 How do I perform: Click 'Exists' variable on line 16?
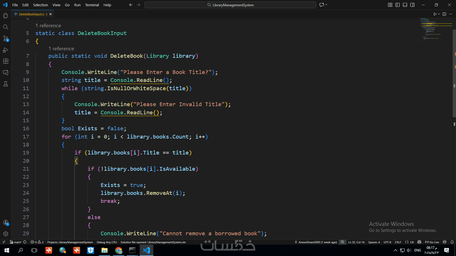tap(87, 129)
